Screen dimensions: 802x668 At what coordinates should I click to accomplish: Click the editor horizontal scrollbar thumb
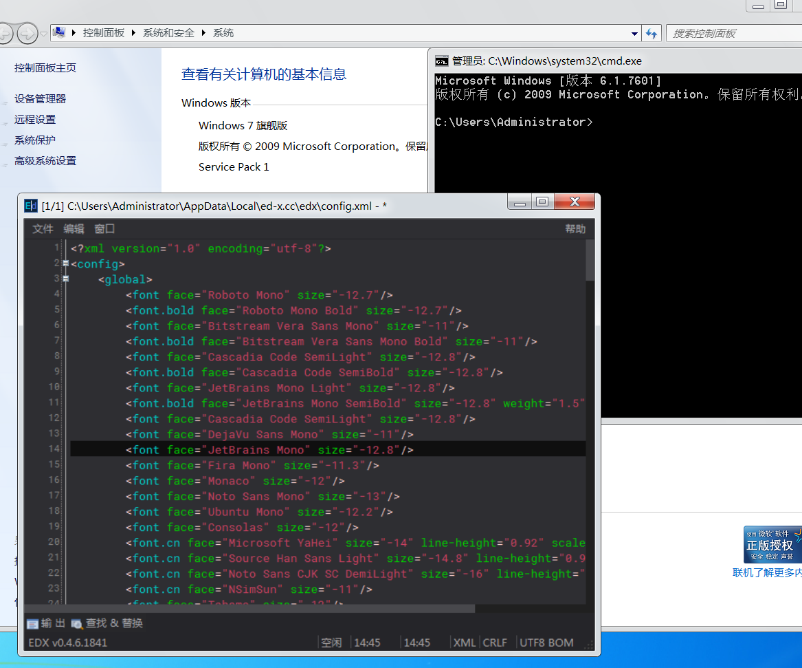coord(249,609)
